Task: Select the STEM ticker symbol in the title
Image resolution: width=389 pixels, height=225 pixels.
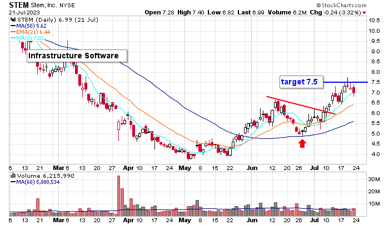Action: 19,5
